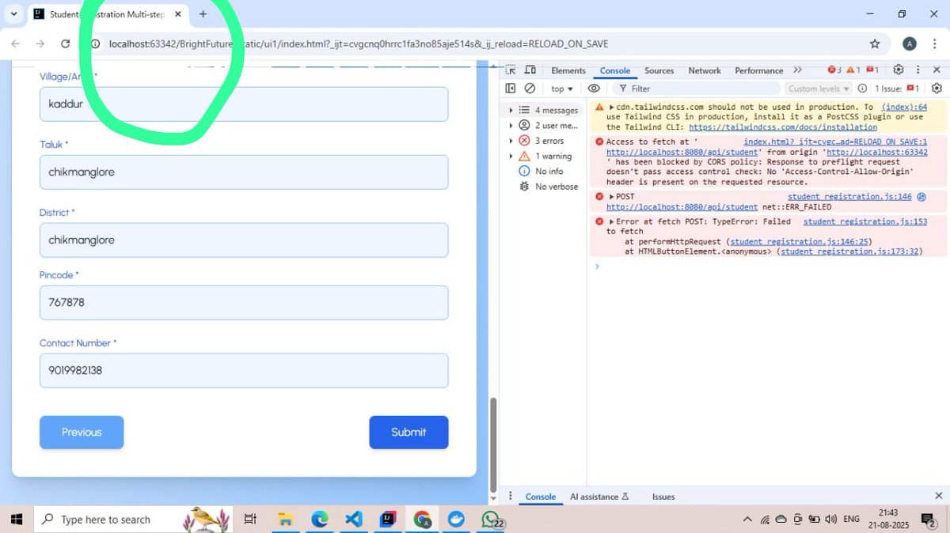The height and width of the screenshot is (533, 950).
Task: Open Visual Studio Code from the taskbar
Action: [x=354, y=519]
